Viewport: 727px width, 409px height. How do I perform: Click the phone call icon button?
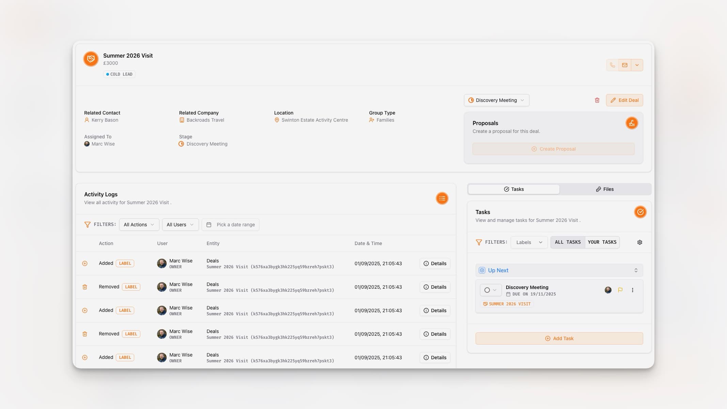[x=612, y=65]
